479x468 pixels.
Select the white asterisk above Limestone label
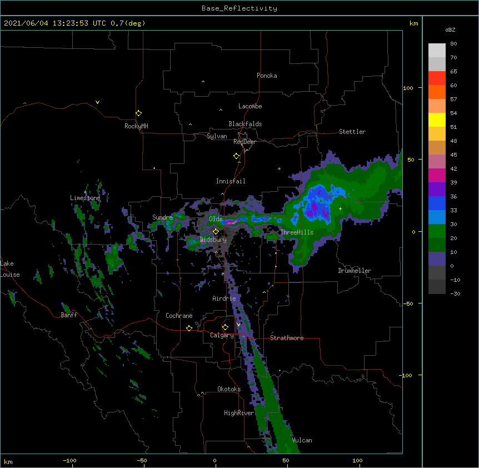tap(85, 192)
